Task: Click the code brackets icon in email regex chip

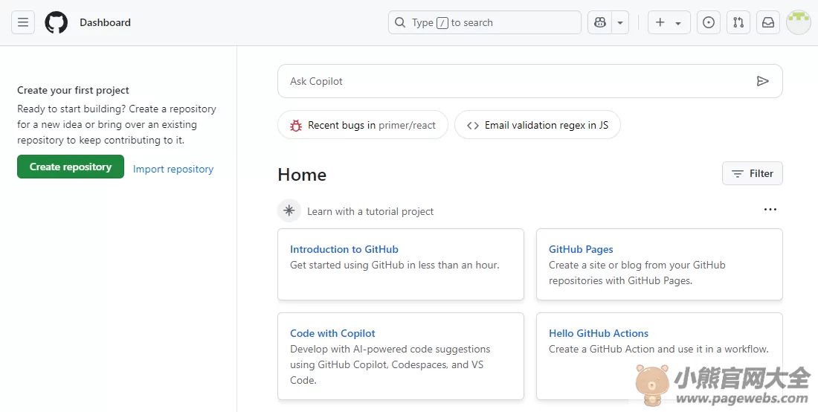Action: pos(473,125)
